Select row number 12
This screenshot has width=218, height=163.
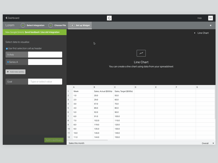69,137
